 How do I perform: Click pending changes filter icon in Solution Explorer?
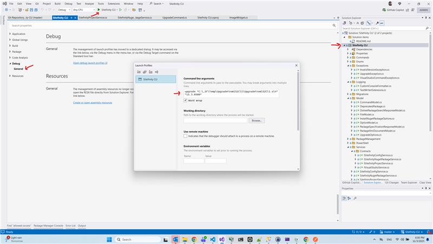351,23
